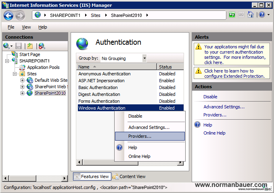The width and height of the screenshot is (274, 193).
Task: Sort list by the Name column header
Action: (x=117, y=67)
